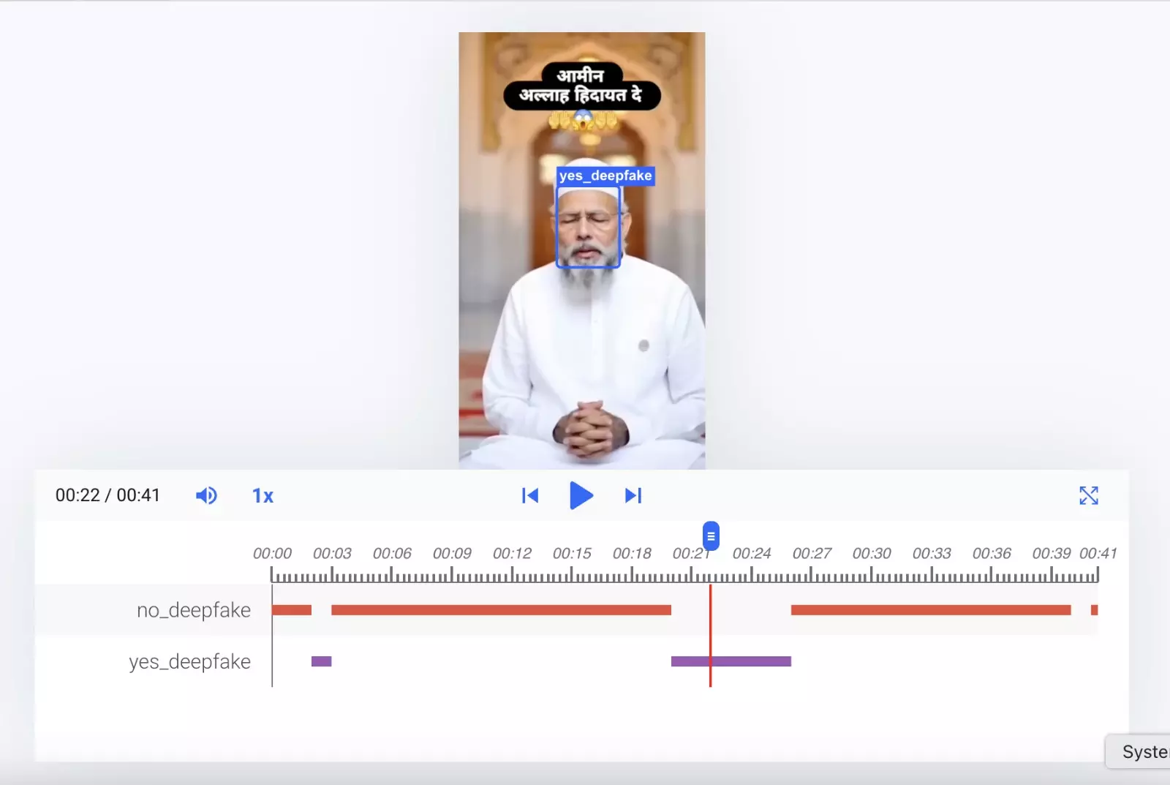Click the 00:30 mark on the timeline ruler
The image size is (1170, 785).
click(872, 554)
